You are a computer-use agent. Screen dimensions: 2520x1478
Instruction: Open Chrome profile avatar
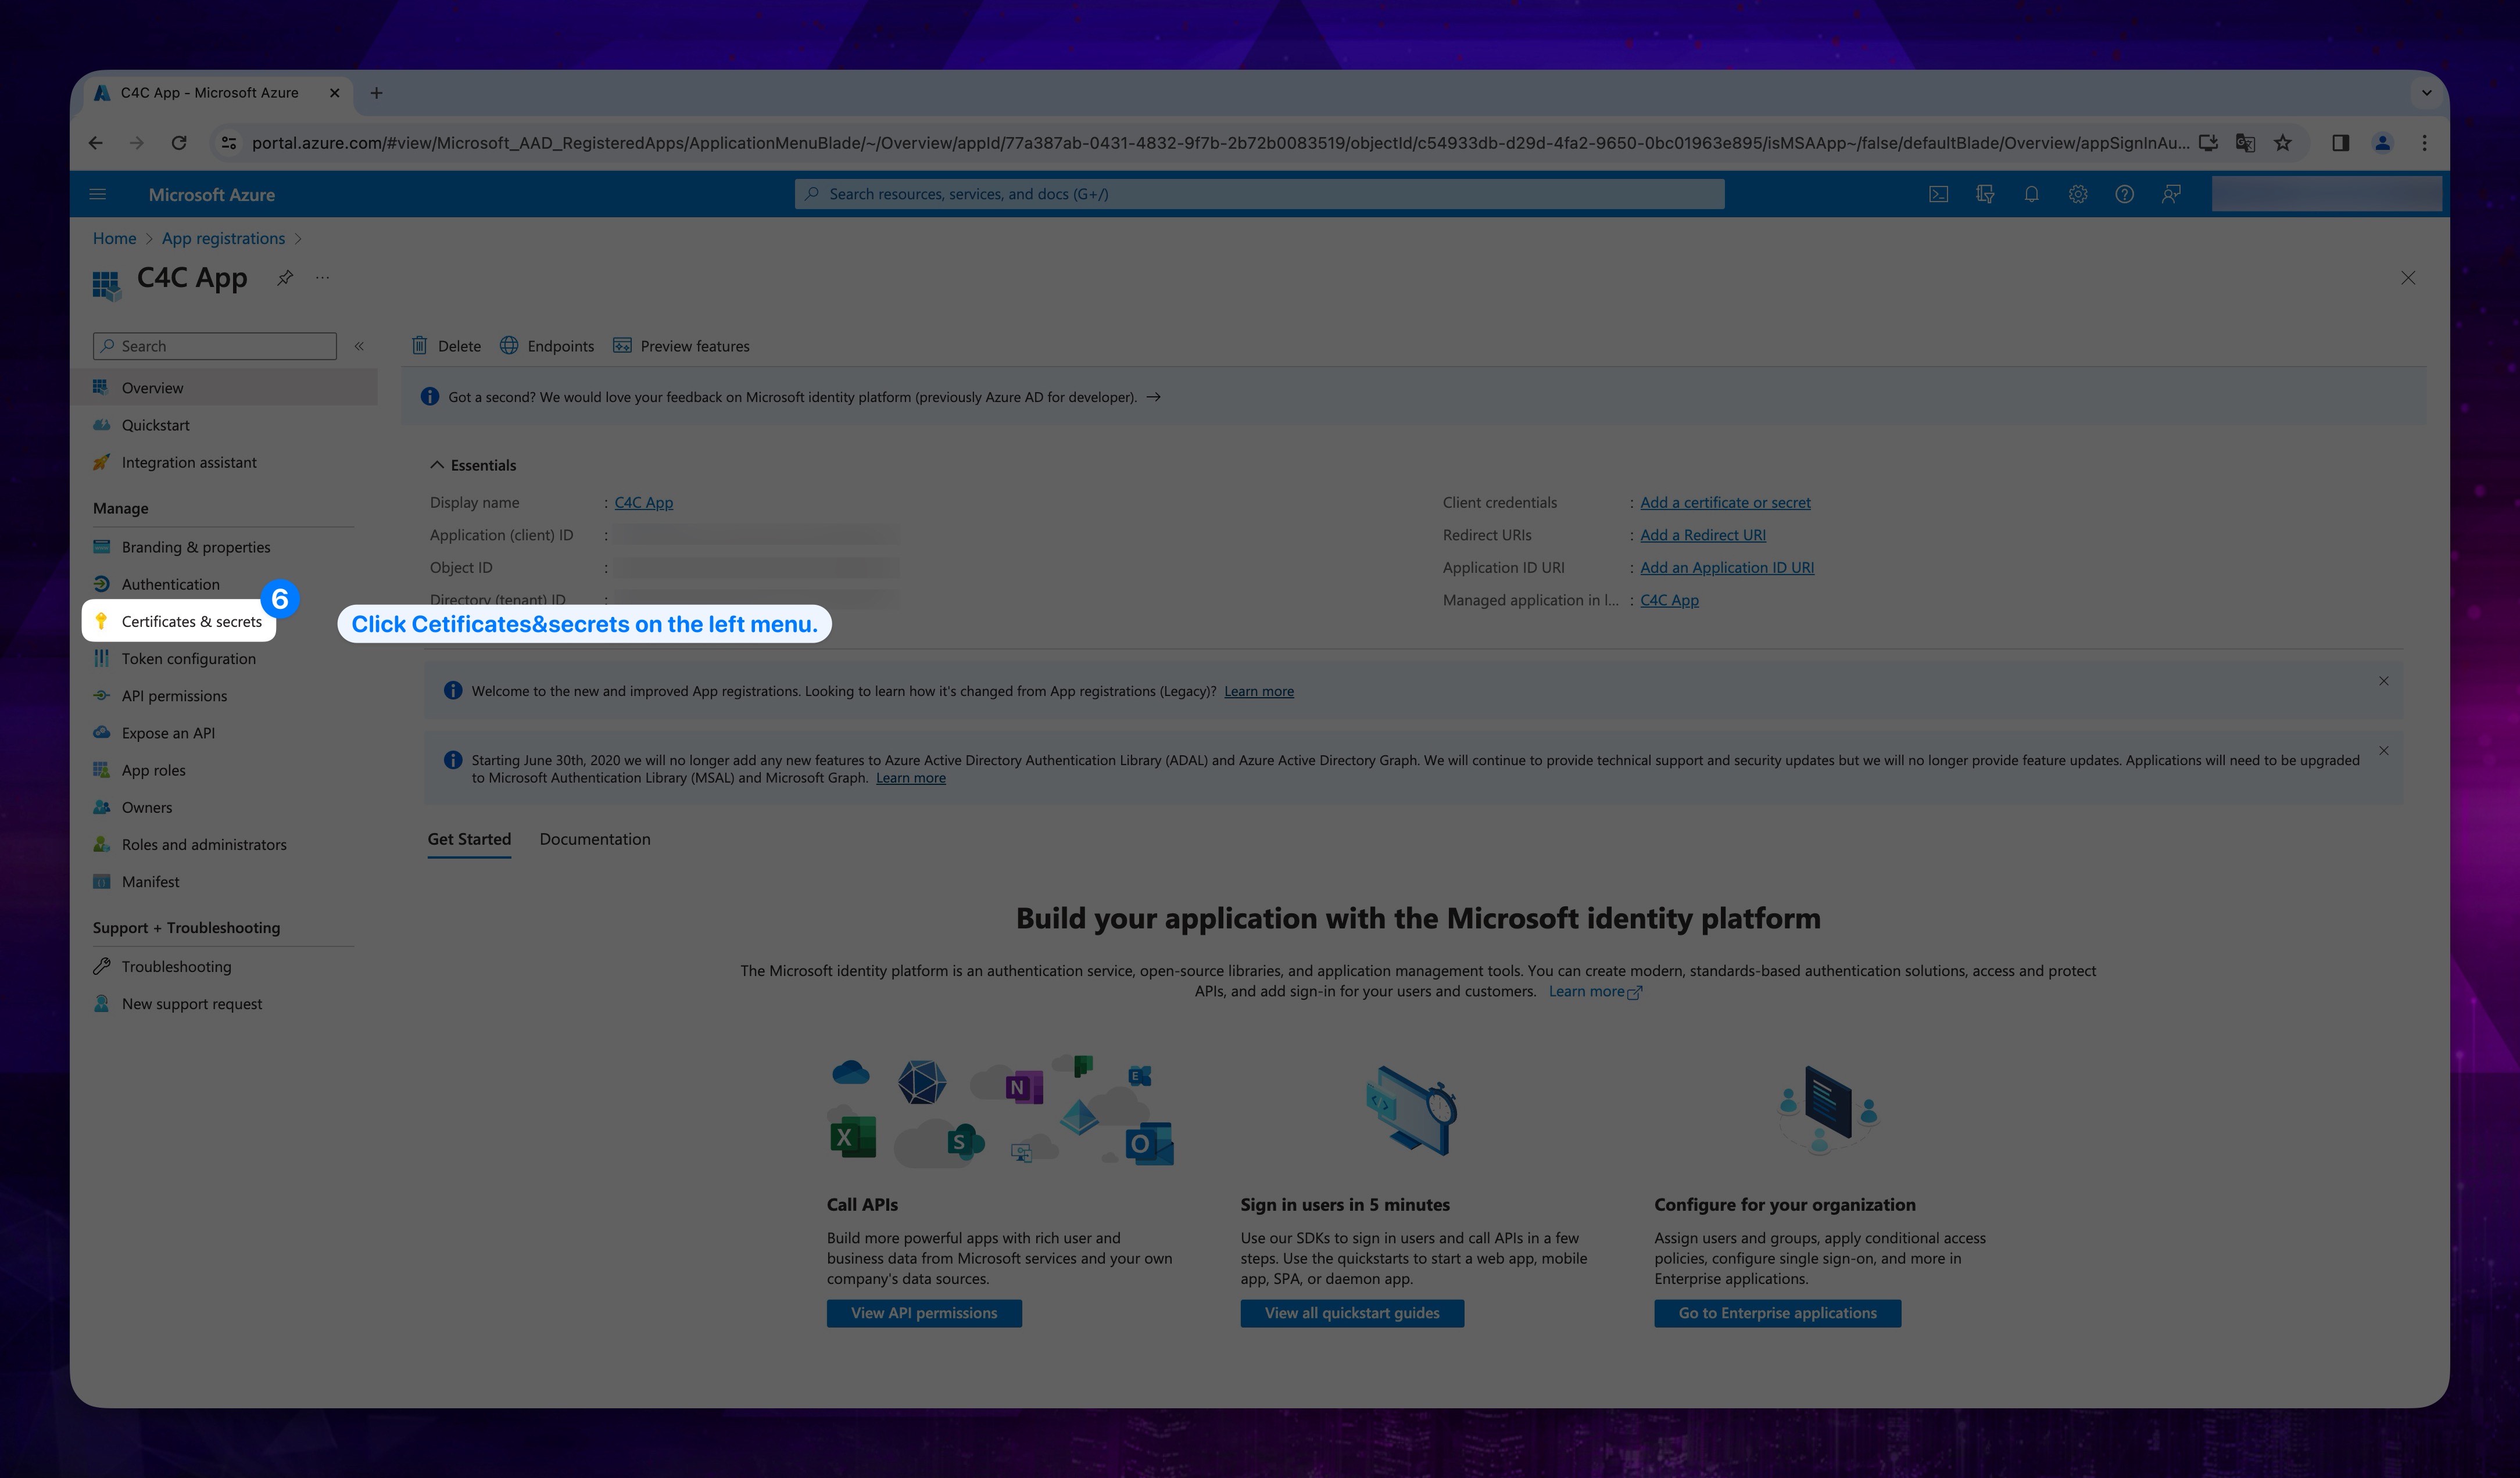point(2382,143)
